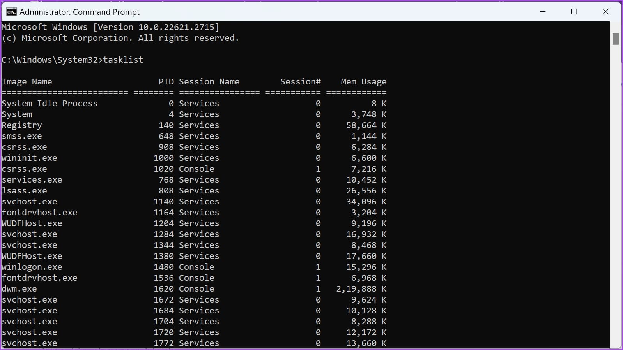The width and height of the screenshot is (623, 350).
Task: Select 'System Idle Process' row name
Action: pos(50,104)
